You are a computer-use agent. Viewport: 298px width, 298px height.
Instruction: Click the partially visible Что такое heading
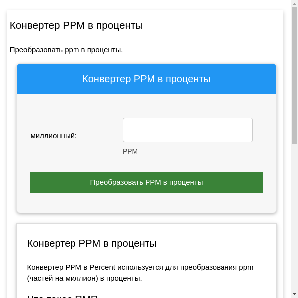coord(62,297)
